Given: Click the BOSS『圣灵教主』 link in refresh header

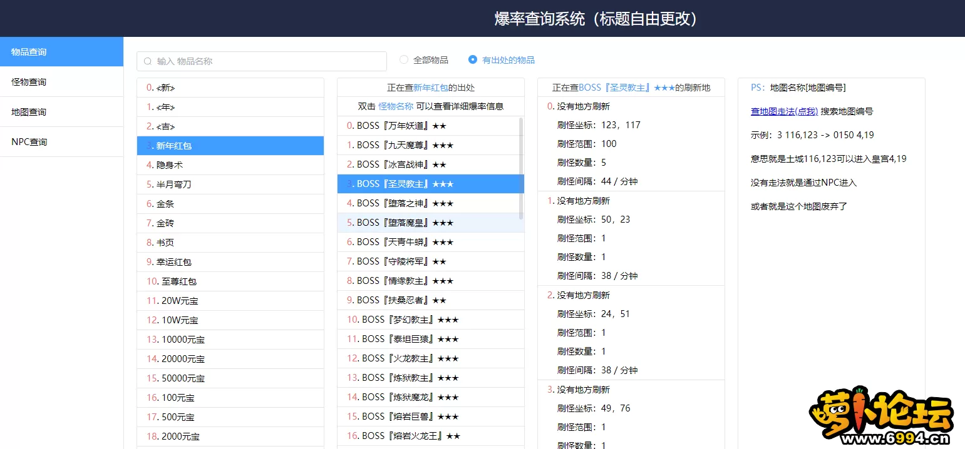Looking at the screenshot, I should [627, 88].
